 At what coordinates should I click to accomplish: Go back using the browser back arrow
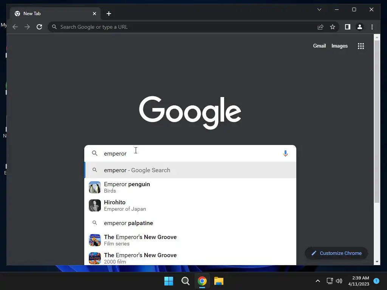[15, 27]
